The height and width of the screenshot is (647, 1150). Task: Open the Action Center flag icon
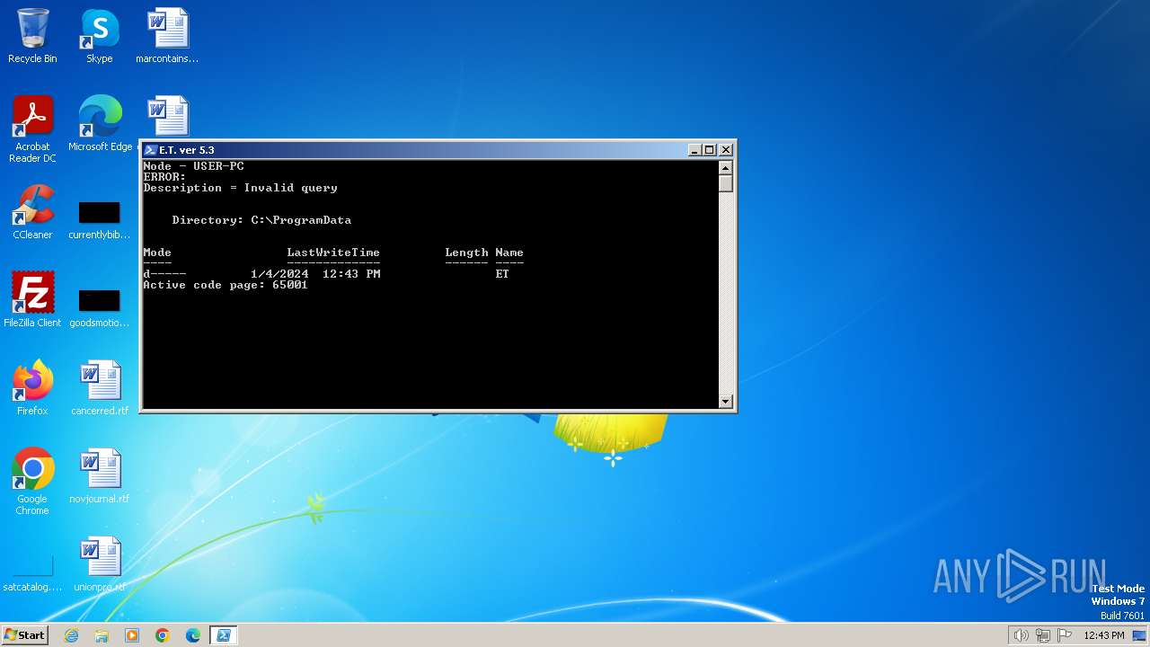1065,635
